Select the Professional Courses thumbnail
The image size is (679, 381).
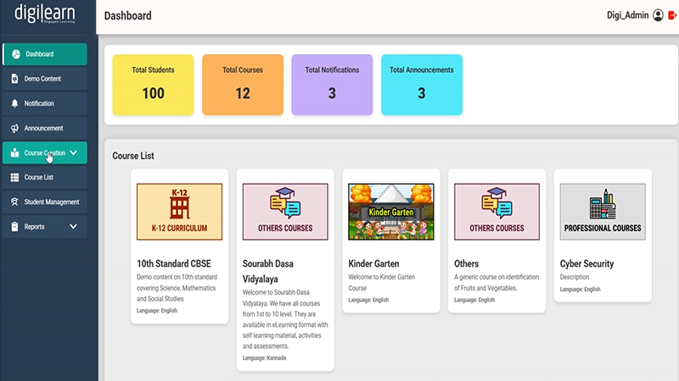(603, 212)
